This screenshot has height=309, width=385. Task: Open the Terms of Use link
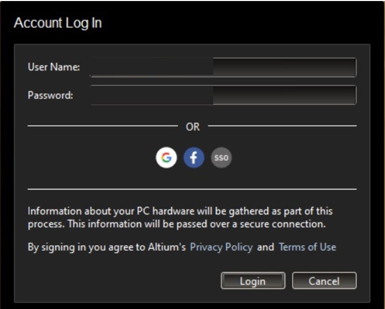tap(307, 247)
